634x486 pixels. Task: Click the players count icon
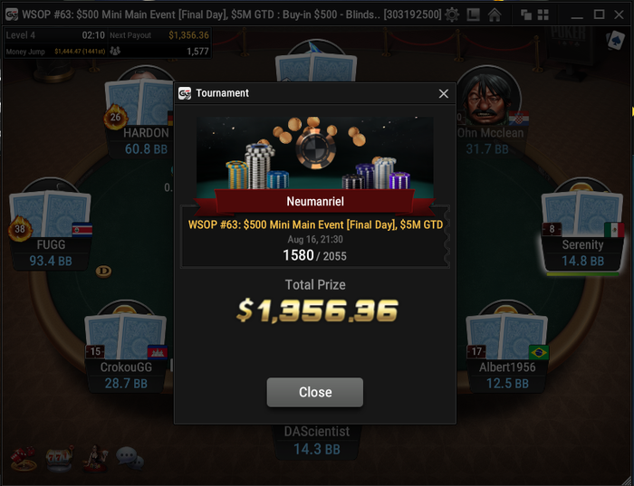point(115,52)
